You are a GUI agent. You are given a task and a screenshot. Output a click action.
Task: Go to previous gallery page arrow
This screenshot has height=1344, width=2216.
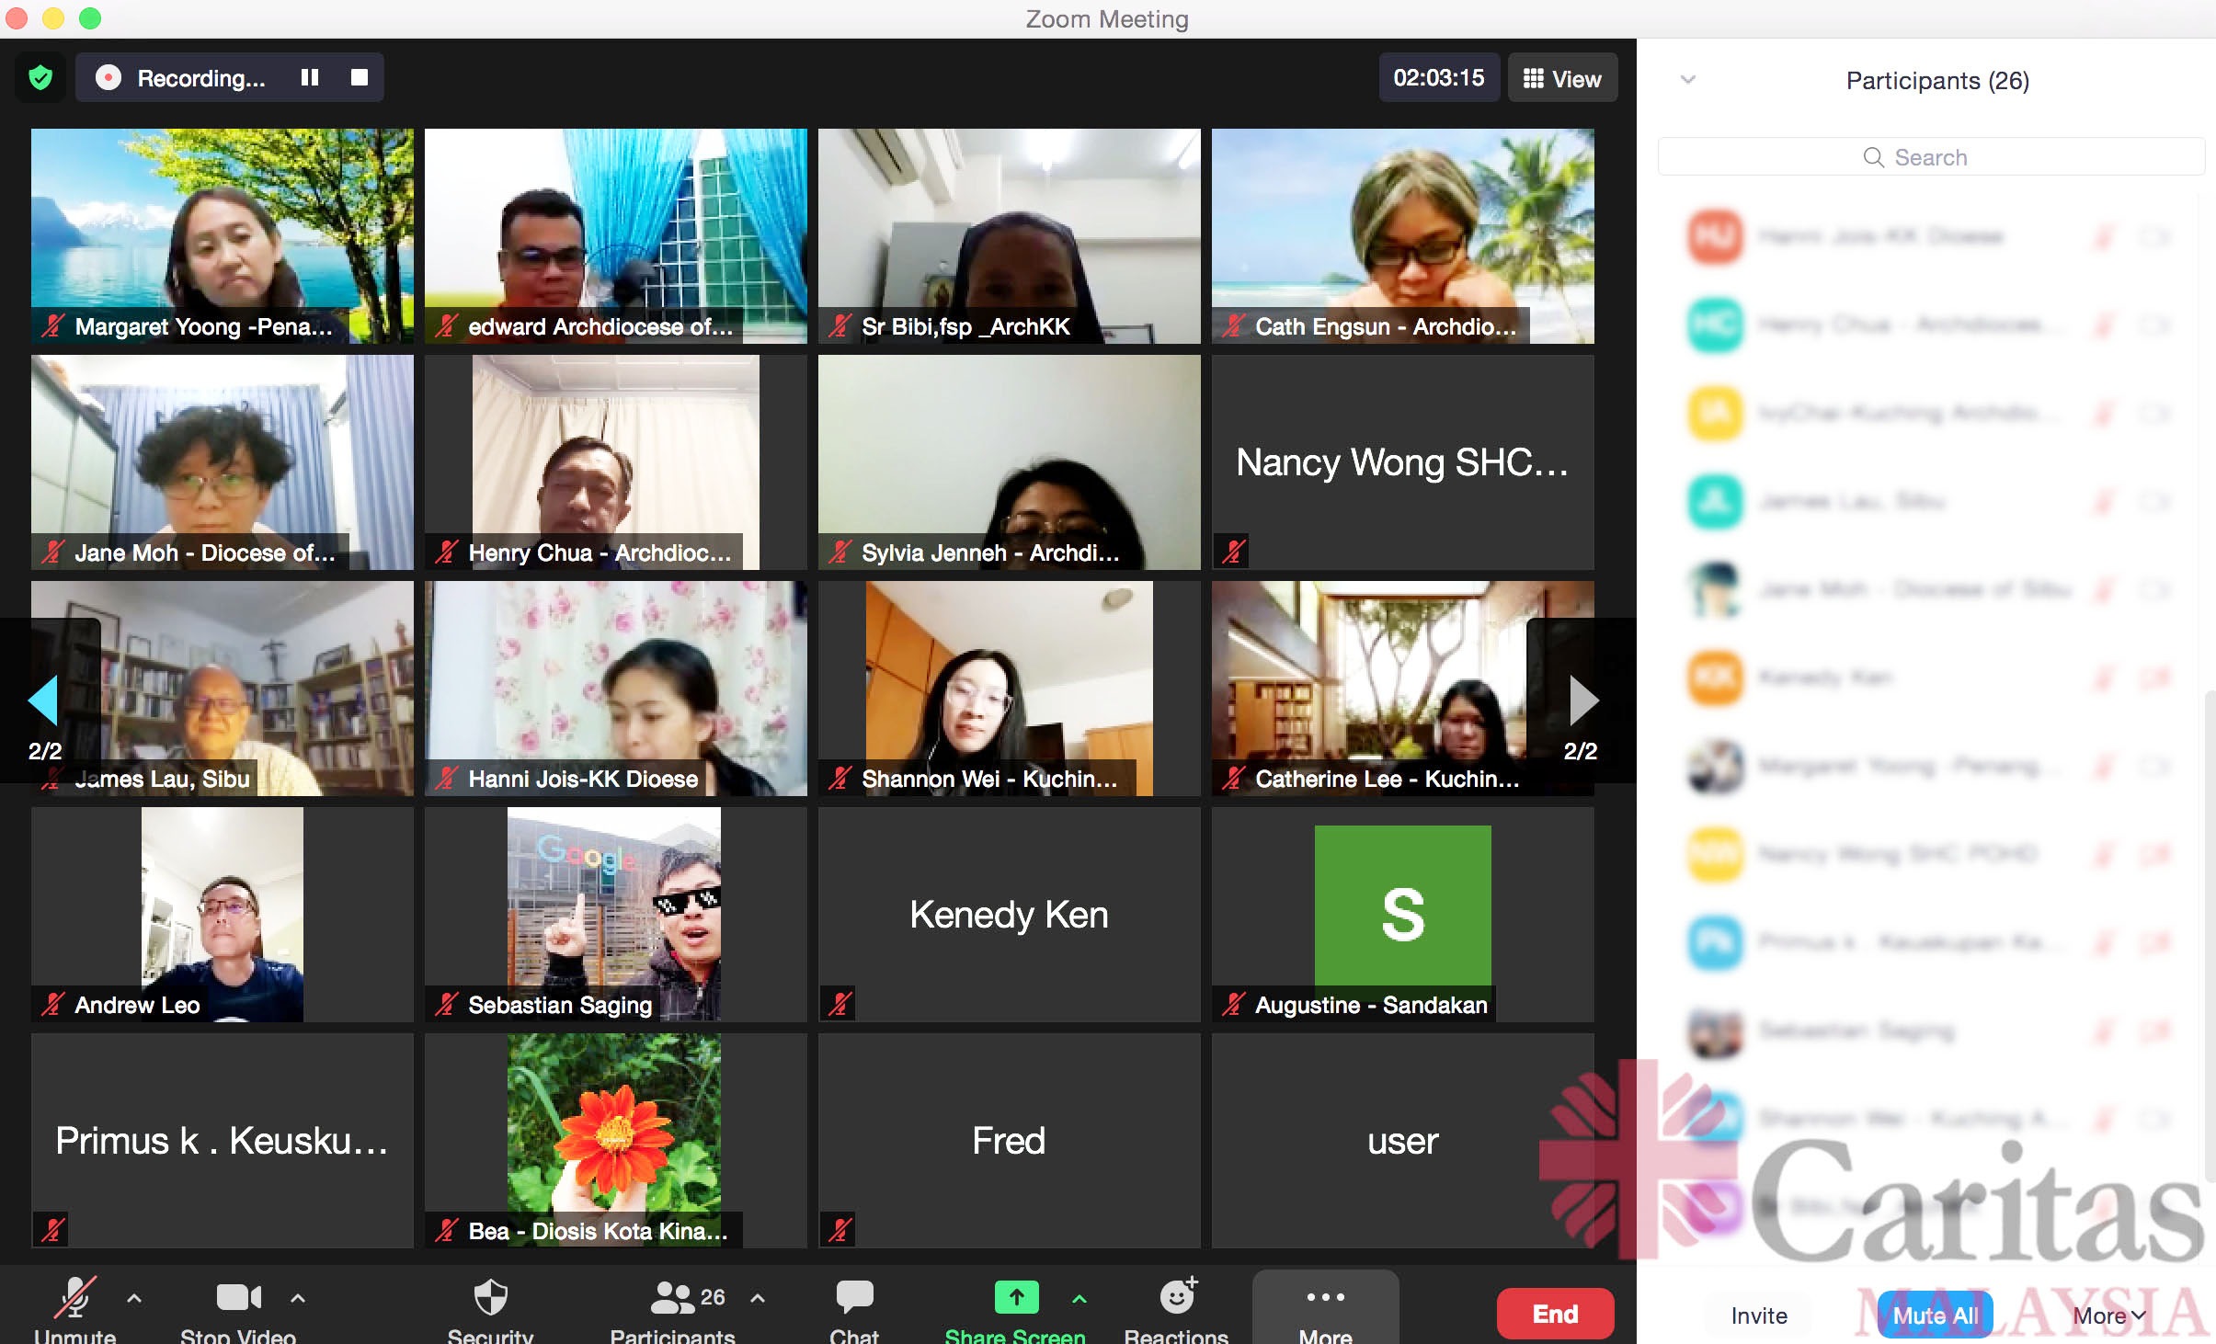(x=43, y=700)
